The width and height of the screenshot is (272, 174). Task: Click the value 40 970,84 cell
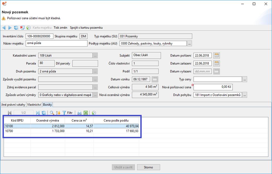click(116, 126)
